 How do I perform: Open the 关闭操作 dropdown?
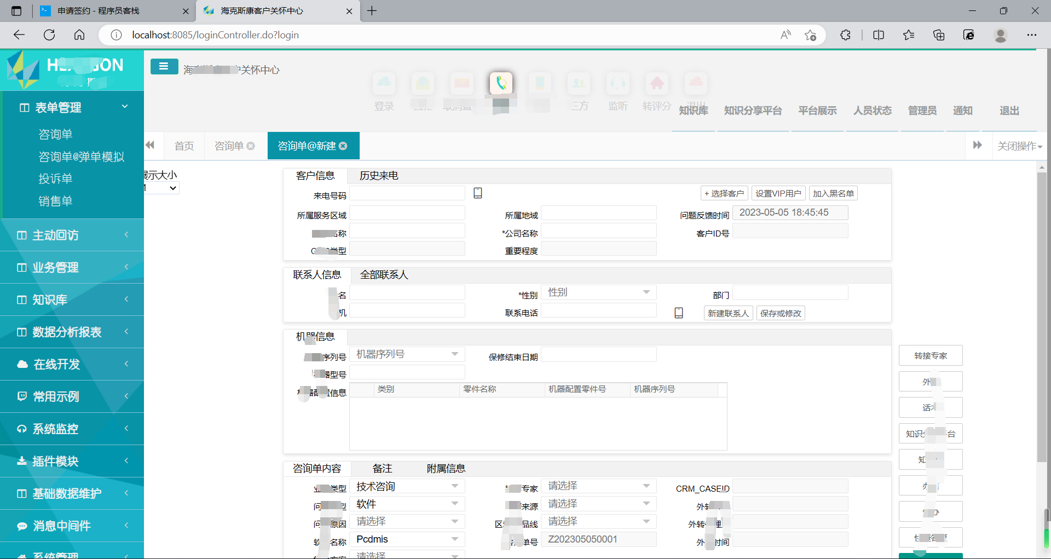[x=1019, y=146]
